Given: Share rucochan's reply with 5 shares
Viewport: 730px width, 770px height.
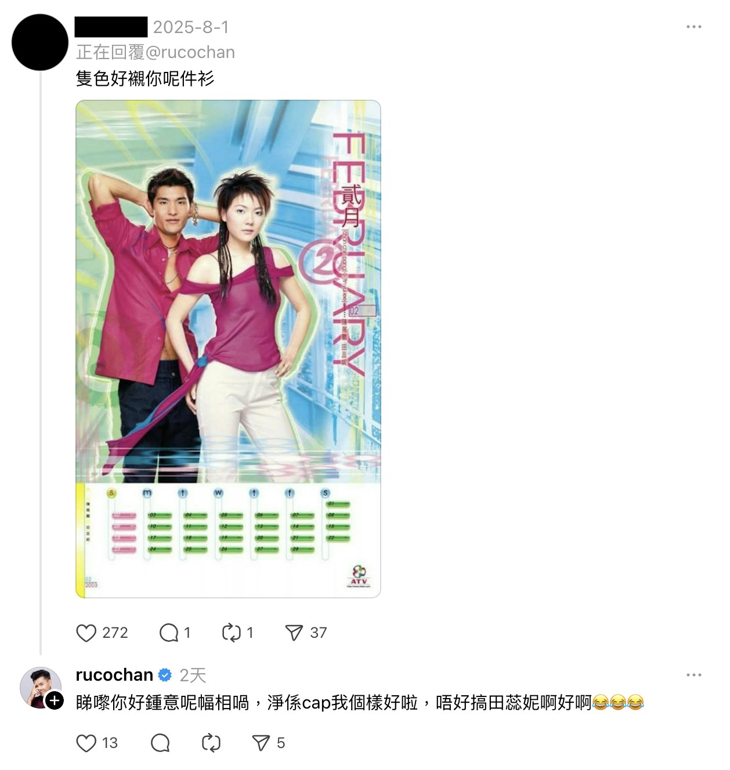Looking at the screenshot, I should pyautogui.click(x=261, y=743).
